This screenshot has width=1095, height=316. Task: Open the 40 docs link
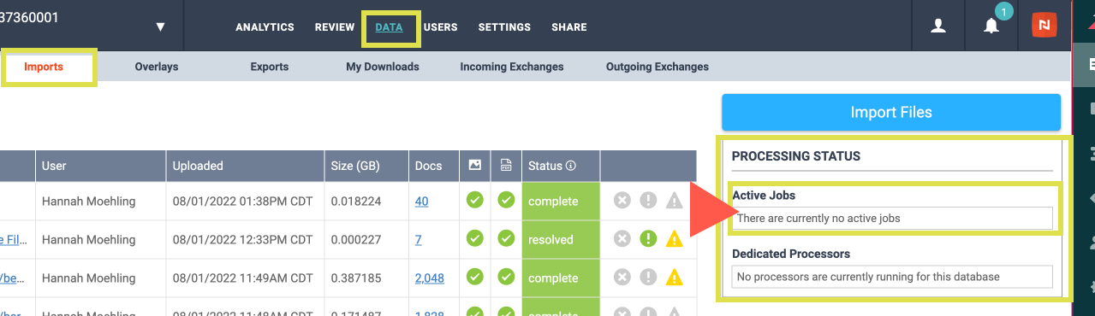[421, 202]
